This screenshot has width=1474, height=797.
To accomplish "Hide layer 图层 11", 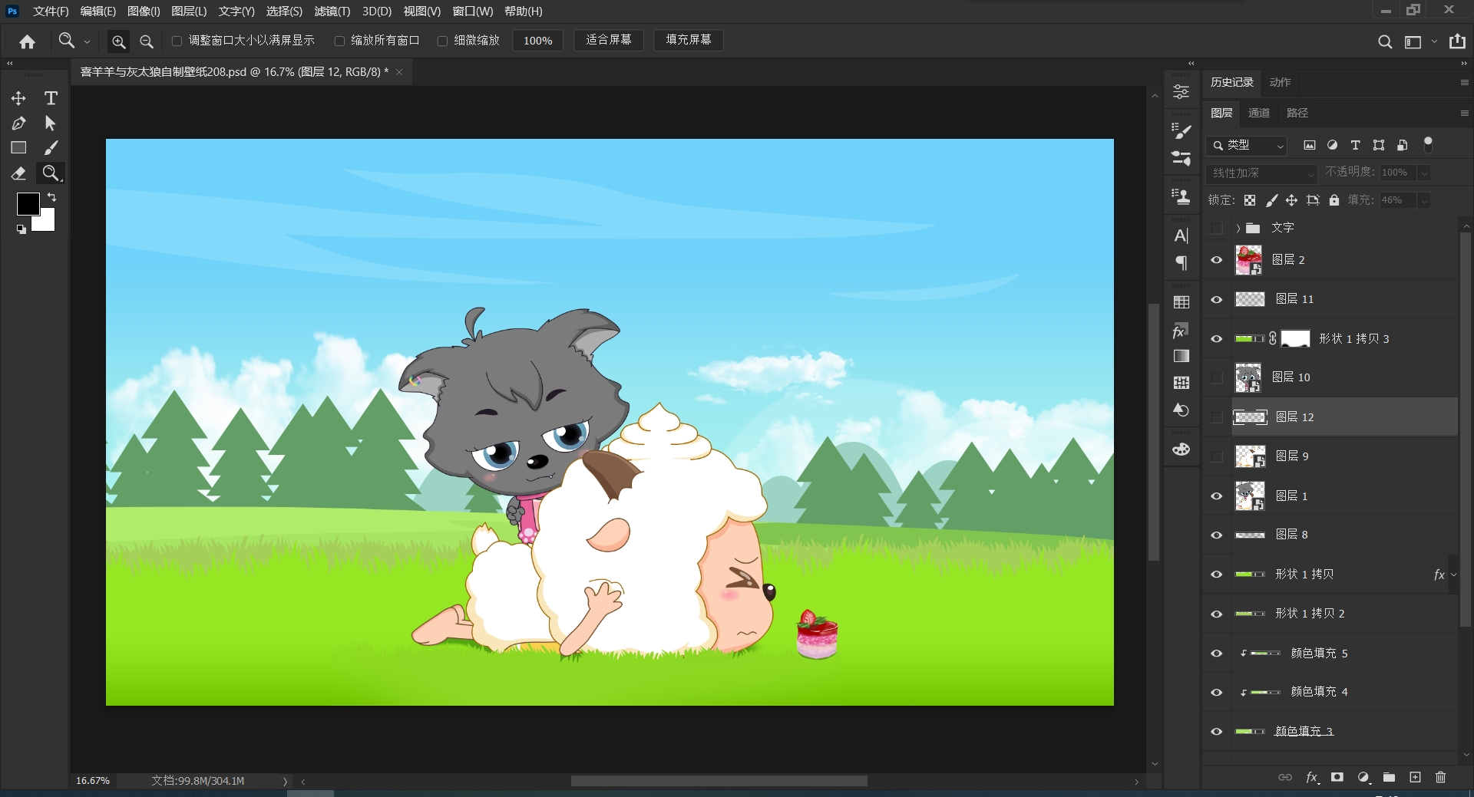I will (1216, 299).
